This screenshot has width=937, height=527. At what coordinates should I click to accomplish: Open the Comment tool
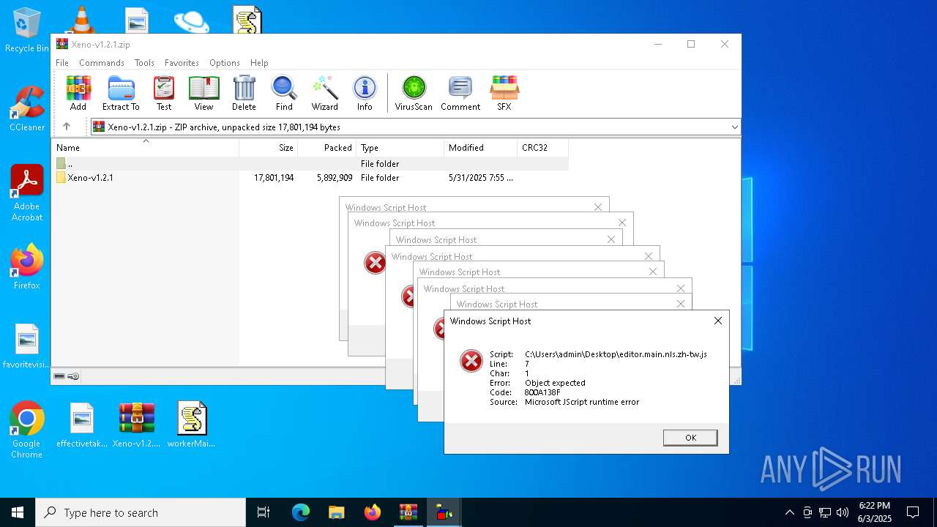(460, 93)
